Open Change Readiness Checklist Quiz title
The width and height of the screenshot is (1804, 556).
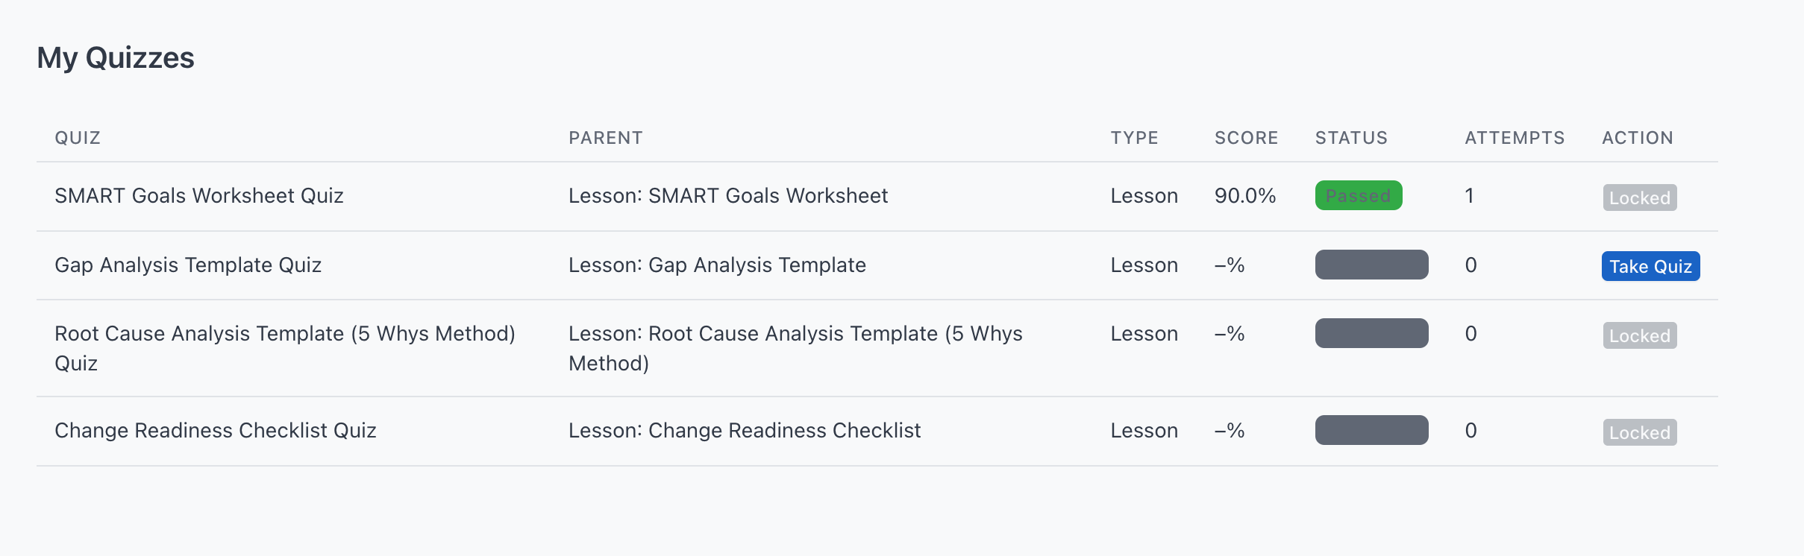tap(216, 430)
